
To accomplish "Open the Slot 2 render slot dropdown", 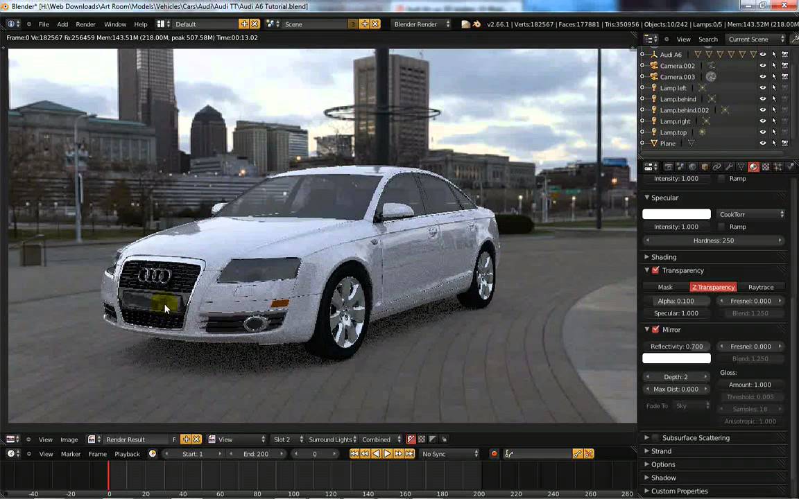I will [287, 439].
